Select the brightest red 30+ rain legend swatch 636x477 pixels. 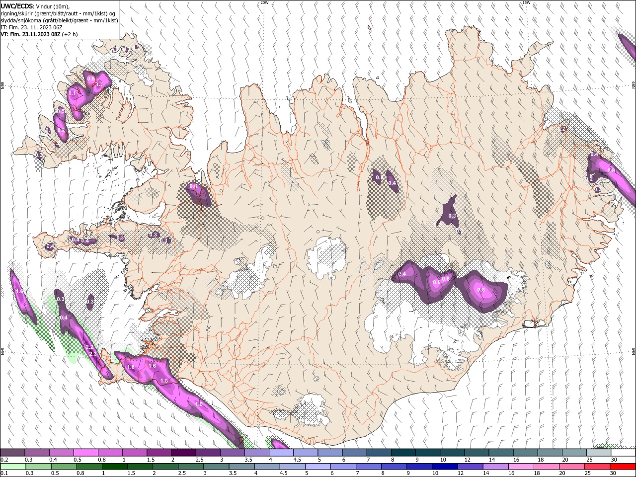pyautogui.click(x=623, y=467)
